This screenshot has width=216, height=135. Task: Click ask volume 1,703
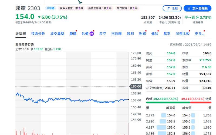tap(207, 115)
